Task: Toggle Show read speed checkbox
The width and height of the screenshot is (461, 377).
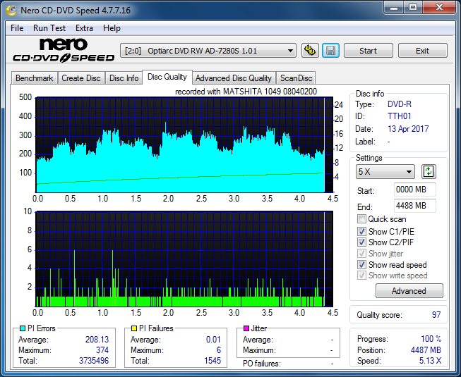Action: [362, 265]
